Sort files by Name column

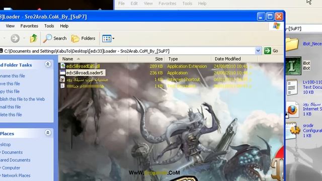(93, 59)
